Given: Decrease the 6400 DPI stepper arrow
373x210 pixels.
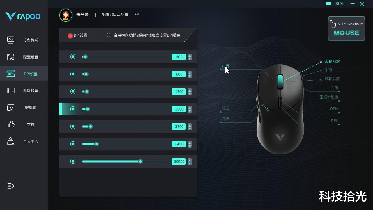Looking at the screenshot, I should [x=190, y=146].
